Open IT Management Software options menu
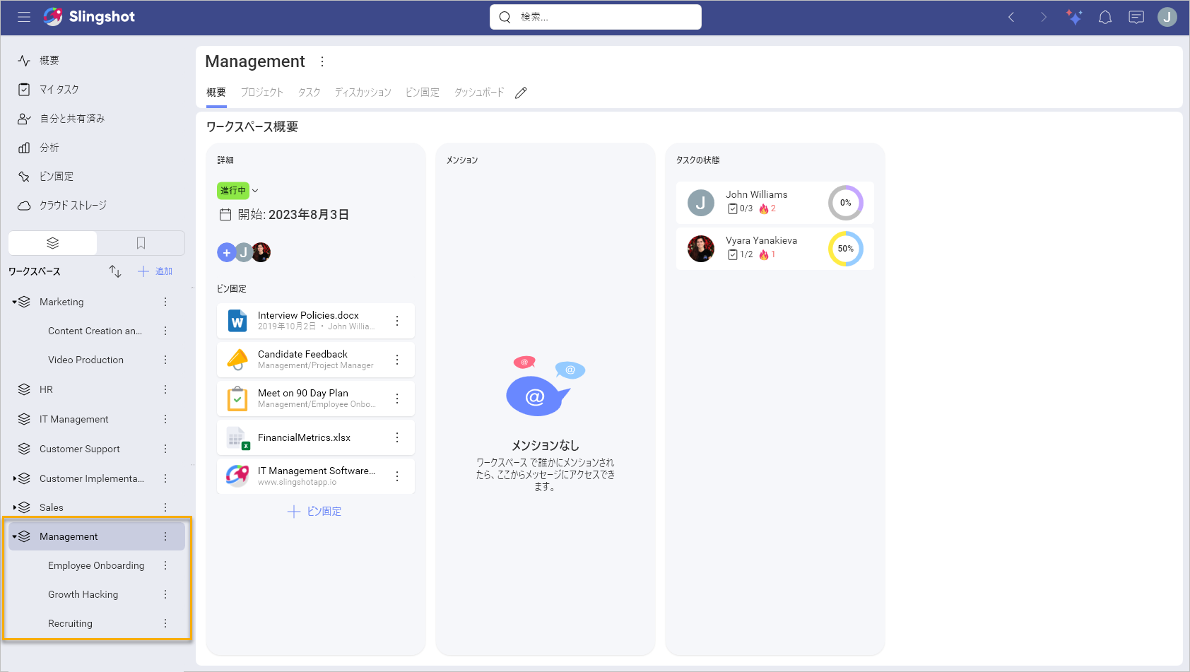The height and width of the screenshot is (672, 1190). pyautogui.click(x=397, y=476)
